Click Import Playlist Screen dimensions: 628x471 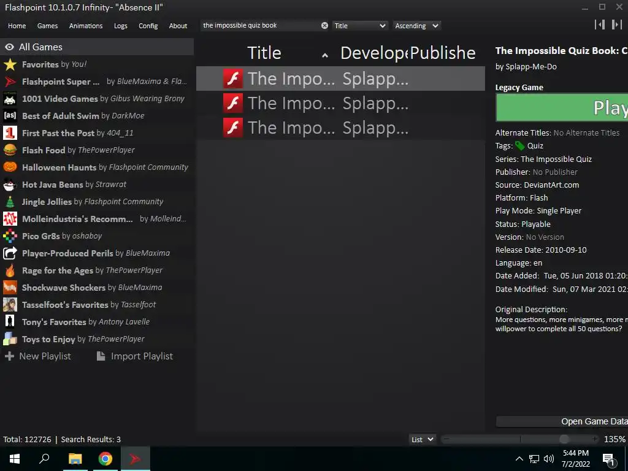click(x=136, y=356)
